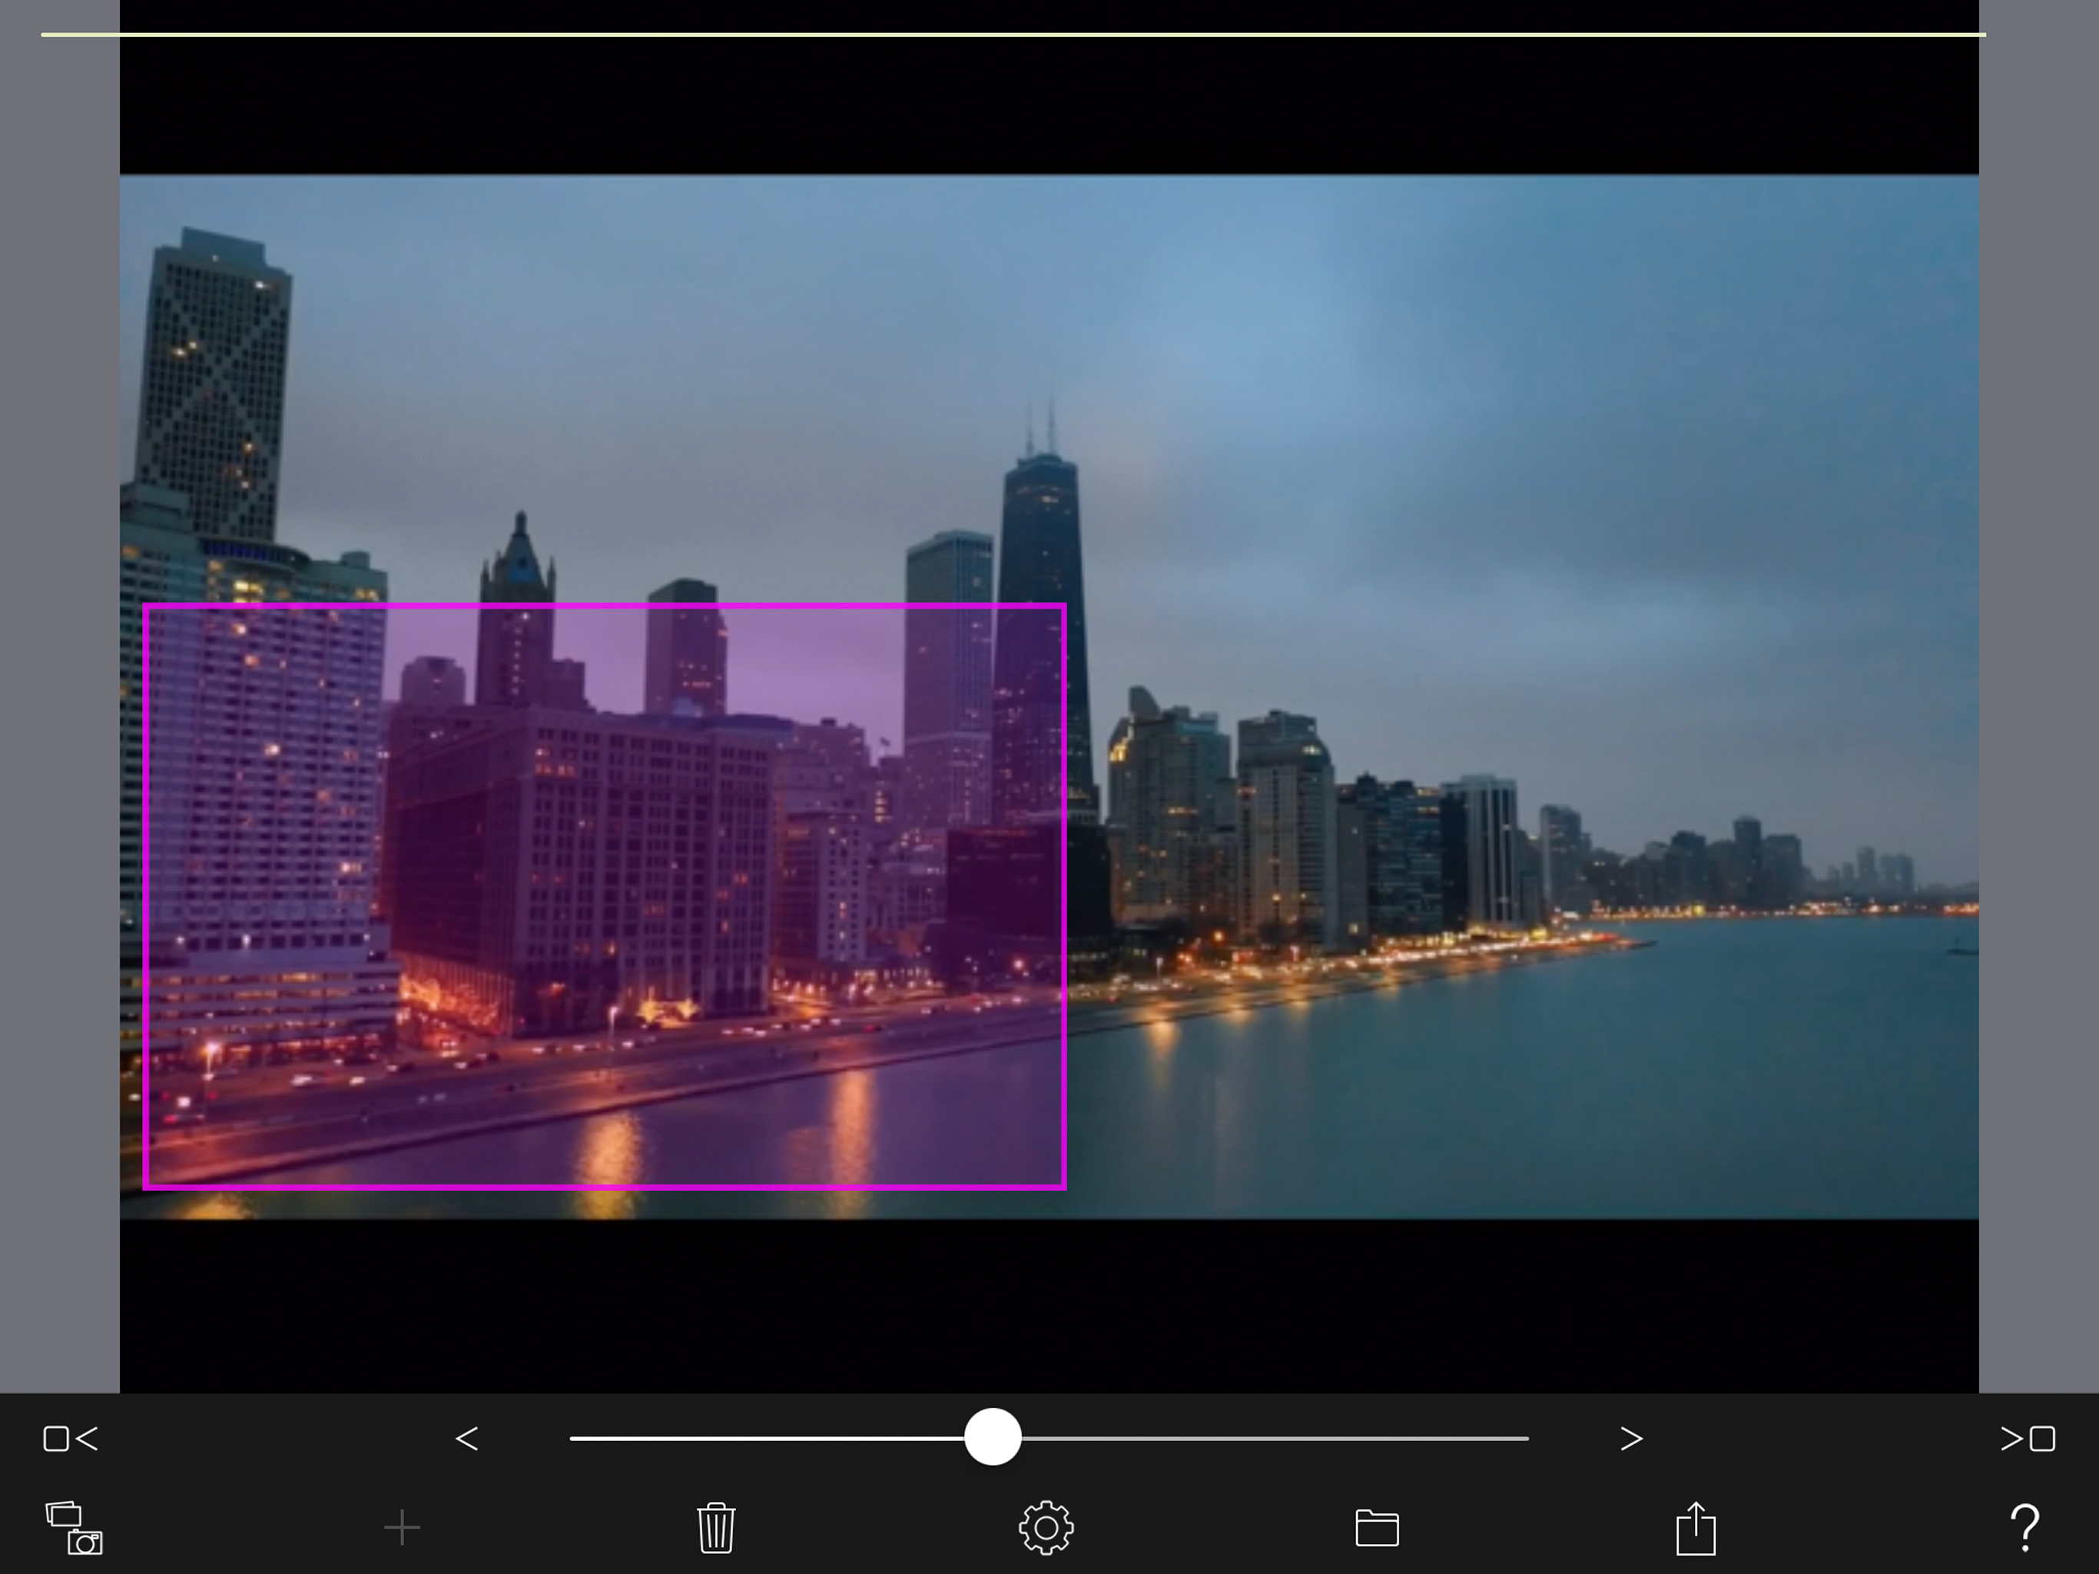Open help with the question mark
This screenshot has height=1574, width=2099.
pos(2024,1527)
